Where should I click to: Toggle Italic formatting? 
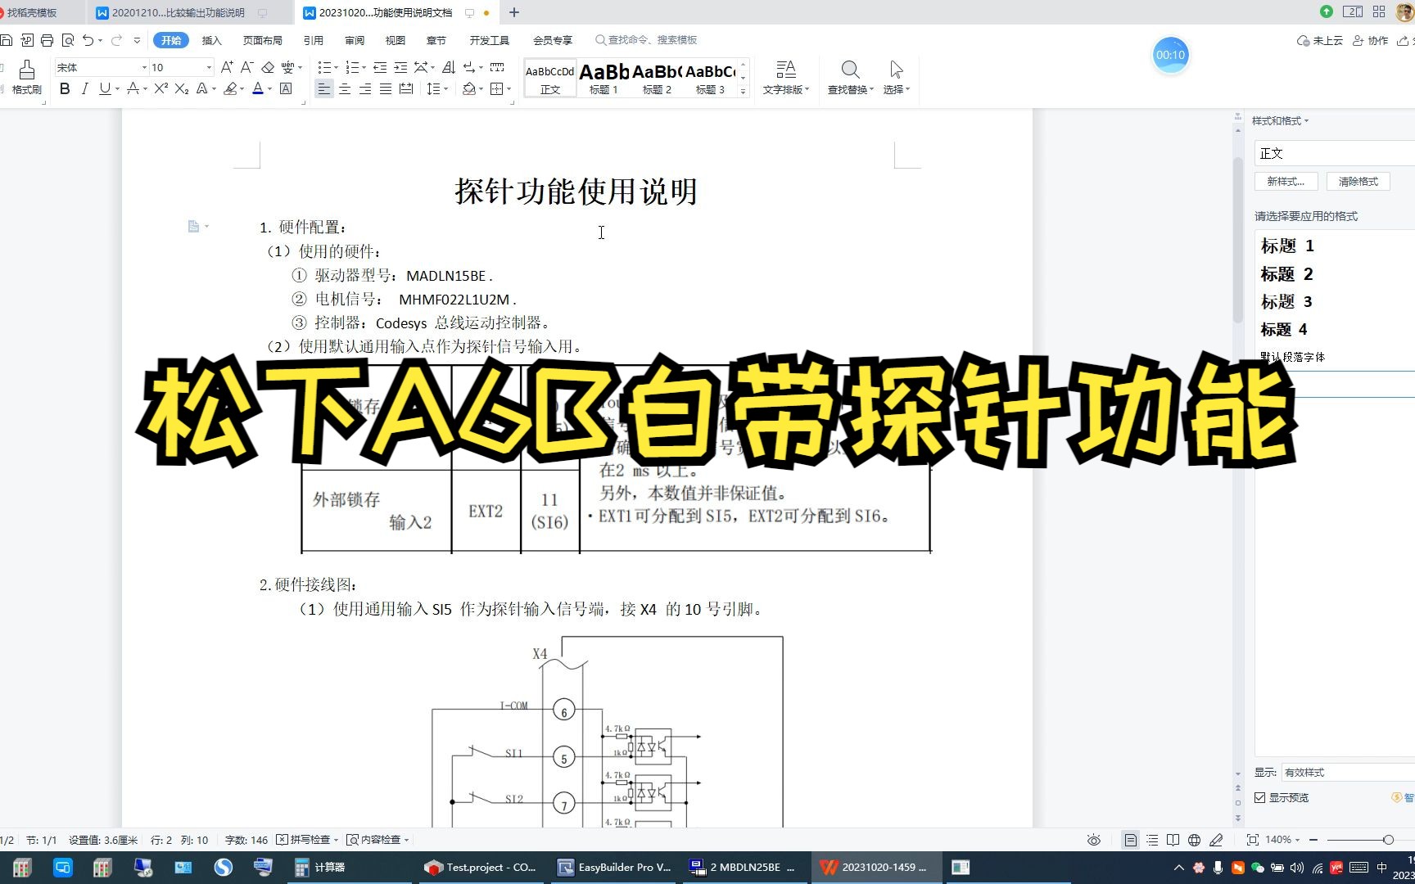84,88
